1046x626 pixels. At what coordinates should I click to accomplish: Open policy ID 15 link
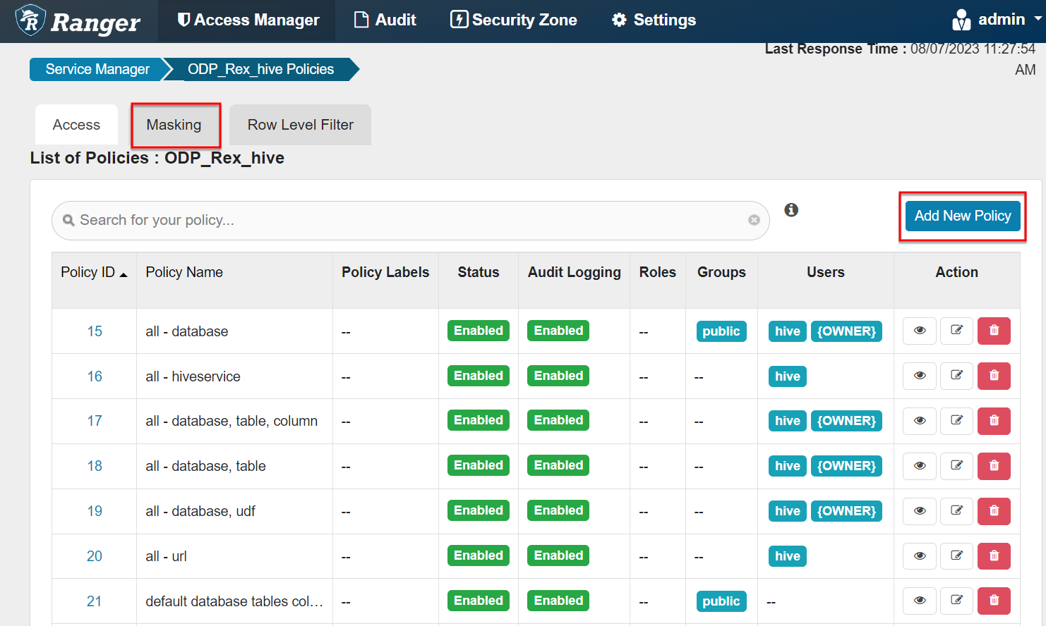tap(95, 331)
